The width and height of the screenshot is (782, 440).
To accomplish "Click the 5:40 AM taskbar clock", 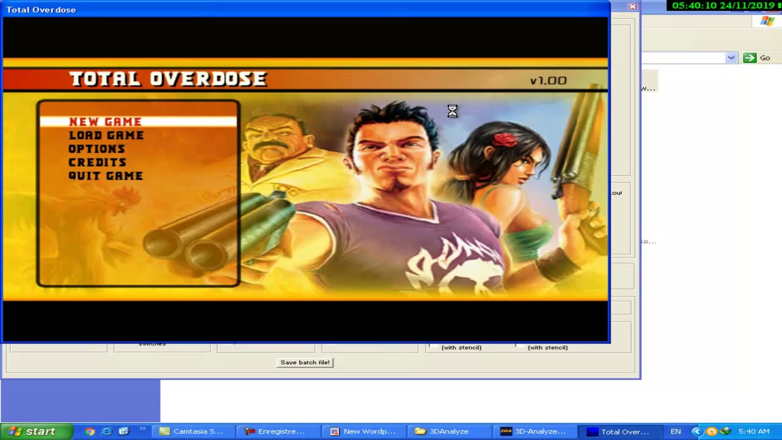I will [x=754, y=431].
